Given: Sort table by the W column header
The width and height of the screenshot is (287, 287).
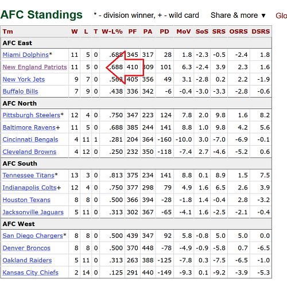Looking at the screenshot, I should (x=75, y=32).
